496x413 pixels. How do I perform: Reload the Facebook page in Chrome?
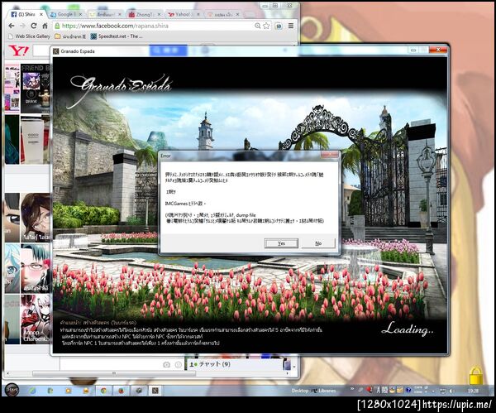tap(34, 26)
